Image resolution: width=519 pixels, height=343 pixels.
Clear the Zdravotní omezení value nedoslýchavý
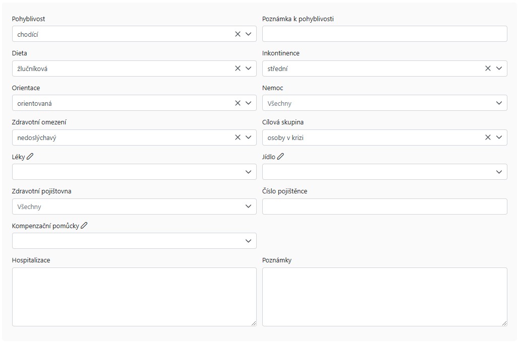point(238,138)
